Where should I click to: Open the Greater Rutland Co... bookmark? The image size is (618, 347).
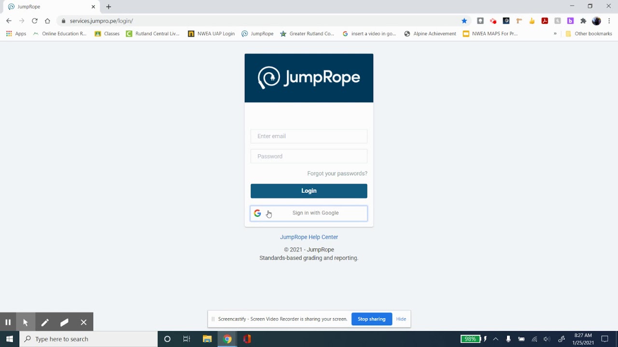[307, 34]
